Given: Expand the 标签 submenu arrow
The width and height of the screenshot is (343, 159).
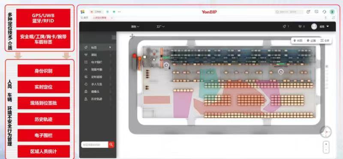Looking at the screenshot, I should pyautogui.click(x=110, y=47).
